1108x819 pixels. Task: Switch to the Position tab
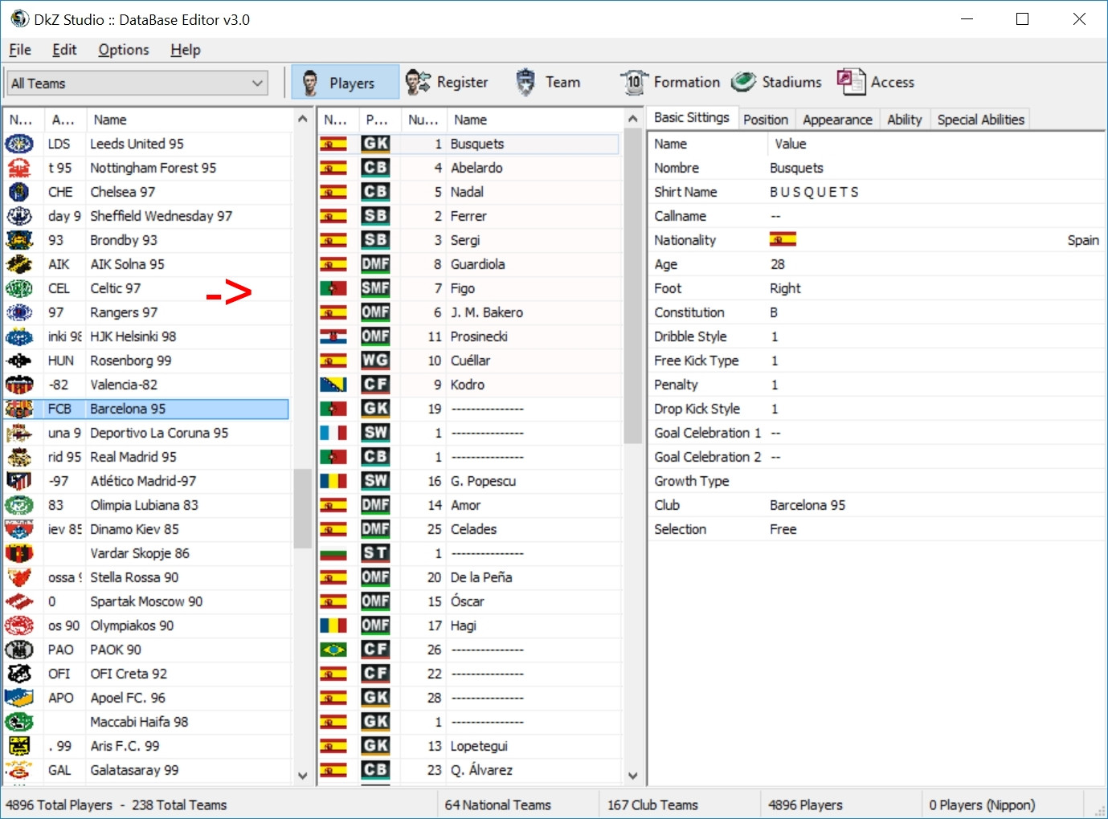point(766,120)
